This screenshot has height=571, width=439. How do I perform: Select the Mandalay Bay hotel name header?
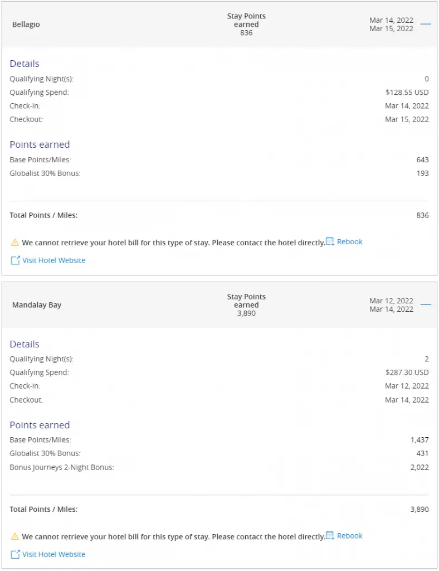tap(37, 305)
